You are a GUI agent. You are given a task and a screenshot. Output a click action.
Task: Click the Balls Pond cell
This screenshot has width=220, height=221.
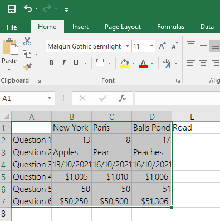(151, 128)
